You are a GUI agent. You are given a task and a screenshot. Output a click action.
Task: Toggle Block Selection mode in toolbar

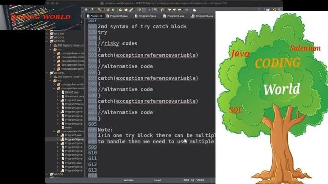(144, 10)
